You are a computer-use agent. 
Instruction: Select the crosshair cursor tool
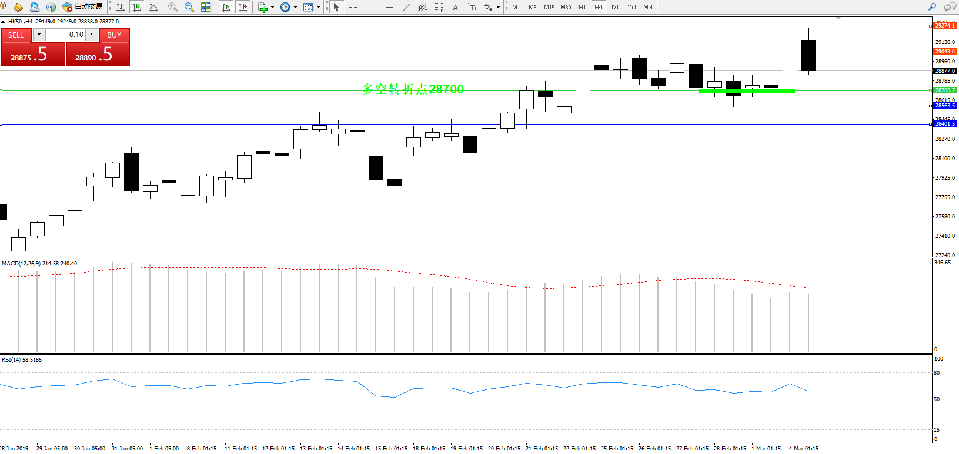pyautogui.click(x=353, y=7)
